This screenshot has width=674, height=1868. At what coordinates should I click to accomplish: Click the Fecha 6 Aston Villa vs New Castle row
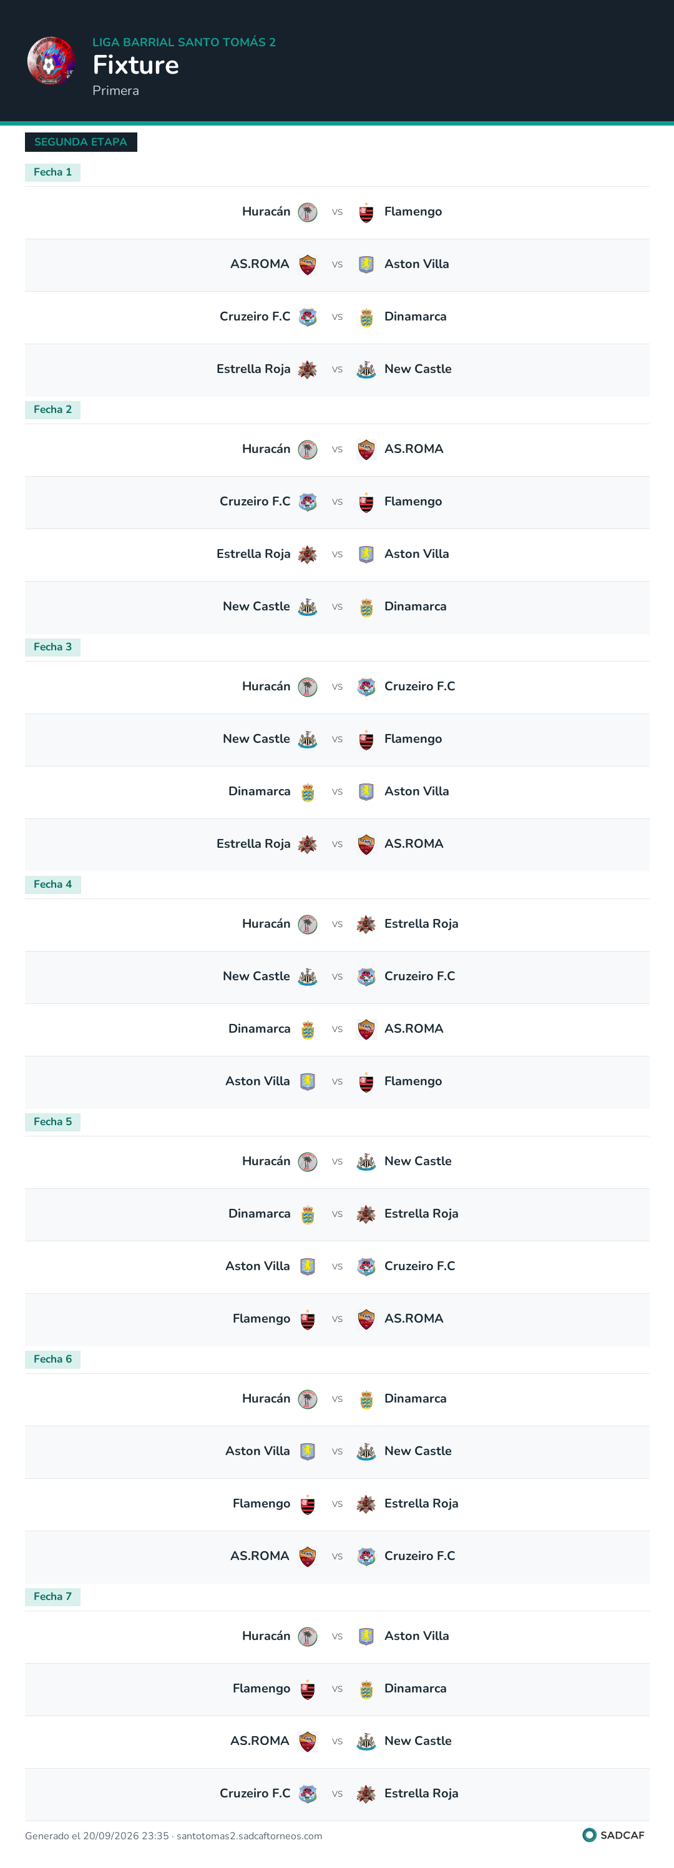click(x=337, y=1452)
